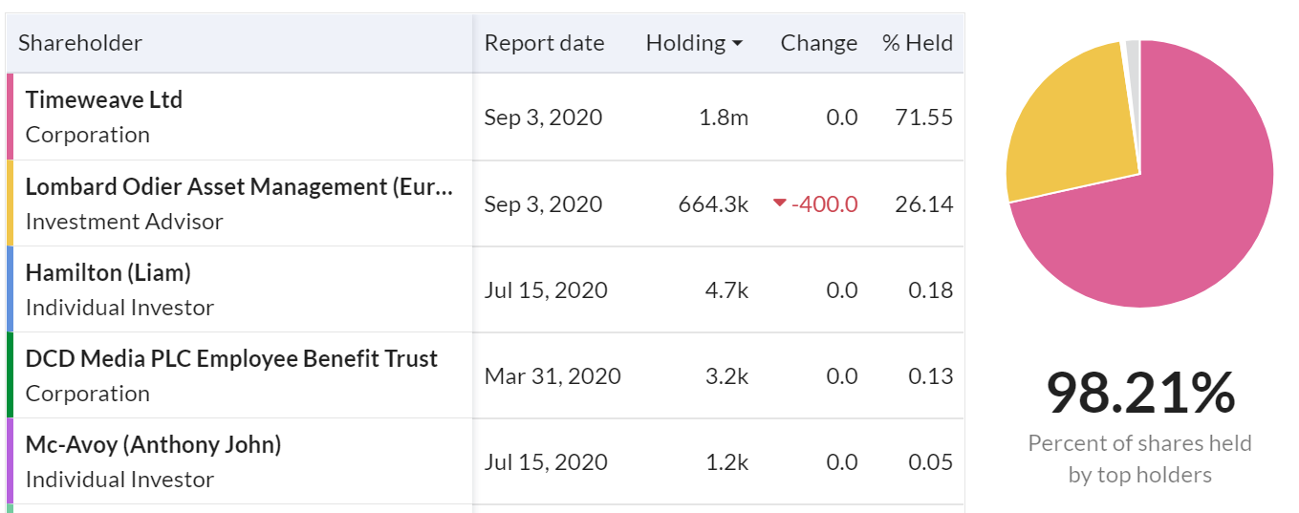The height and width of the screenshot is (513, 1299).
Task: Select Hamilton (Liam) shareholder row
Action: tap(485, 289)
